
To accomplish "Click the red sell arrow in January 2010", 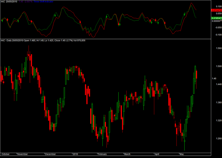I will 80,22.
